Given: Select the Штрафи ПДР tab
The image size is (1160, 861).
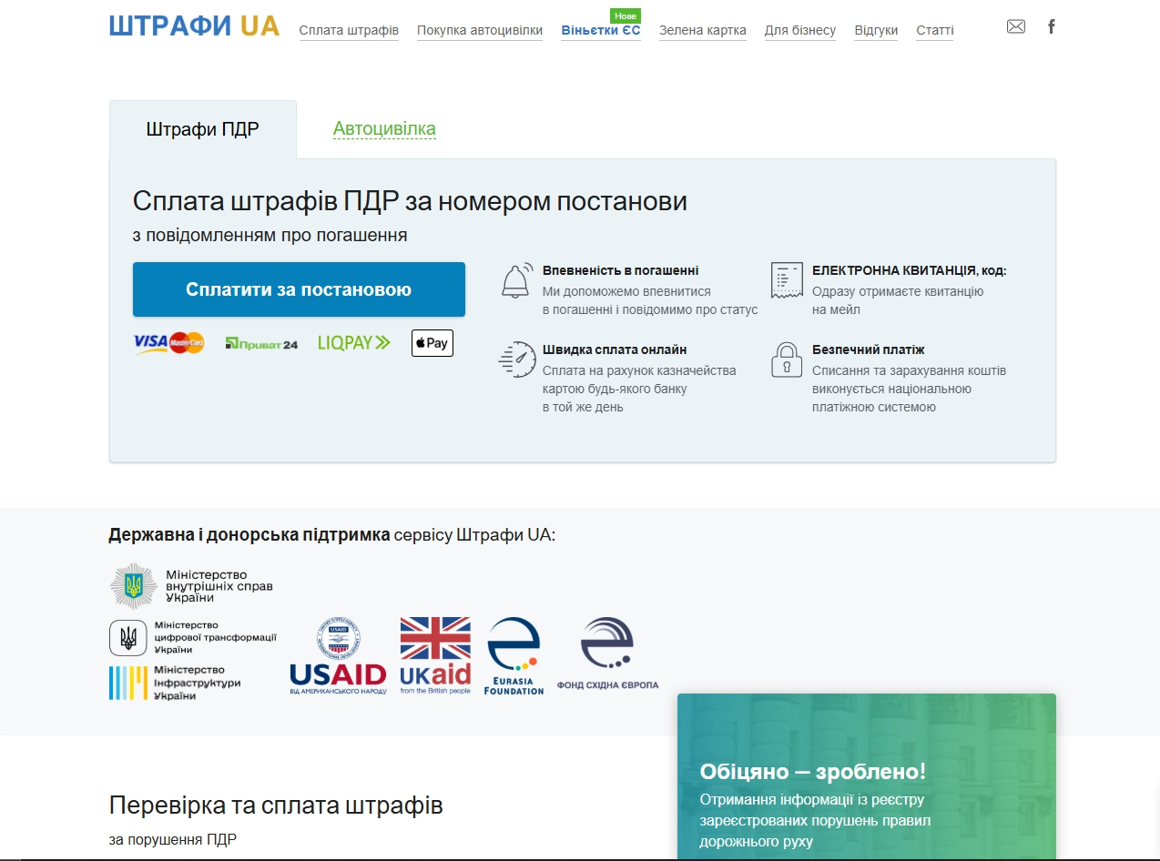Looking at the screenshot, I should (x=203, y=129).
